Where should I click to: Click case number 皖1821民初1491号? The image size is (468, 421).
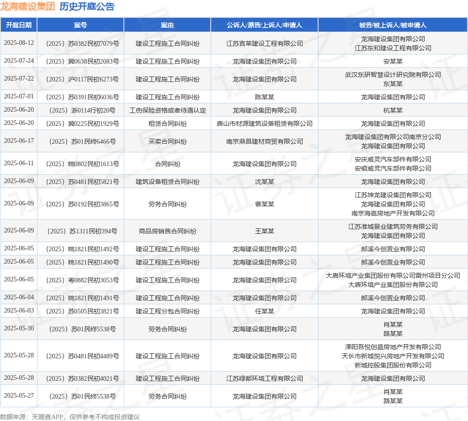pos(82,298)
